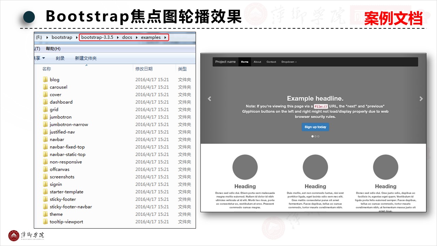The width and height of the screenshot is (437, 246).
Task: Select the second carousel indicator dot
Action: coord(315,136)
